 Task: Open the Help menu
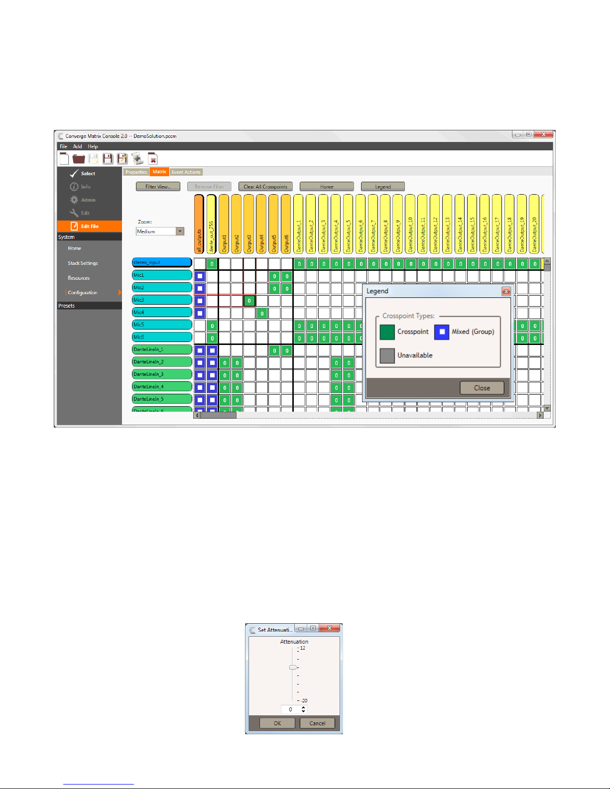coord(93,146)
